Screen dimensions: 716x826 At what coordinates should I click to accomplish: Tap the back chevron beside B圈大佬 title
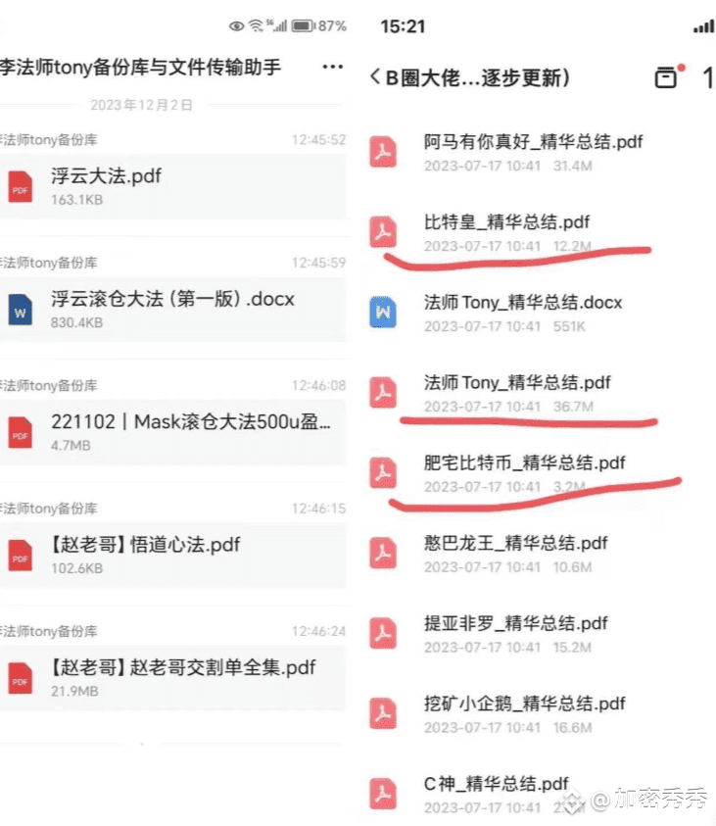375,76
